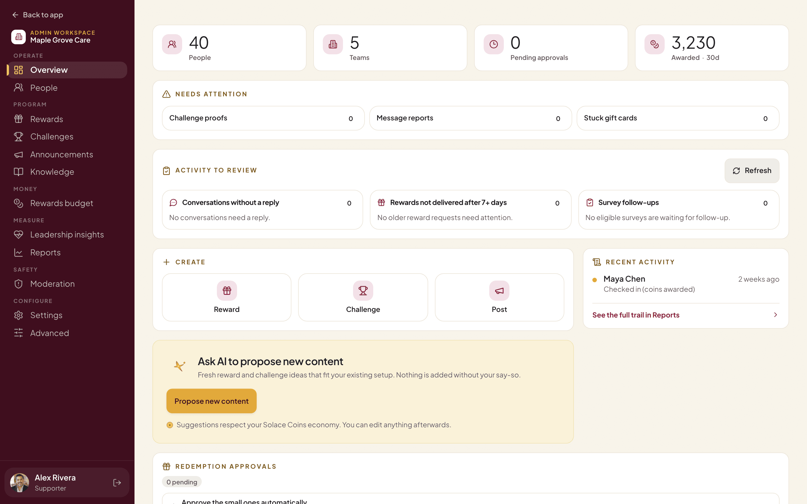
Task: Create a new Post
Action: coord(499,297)
